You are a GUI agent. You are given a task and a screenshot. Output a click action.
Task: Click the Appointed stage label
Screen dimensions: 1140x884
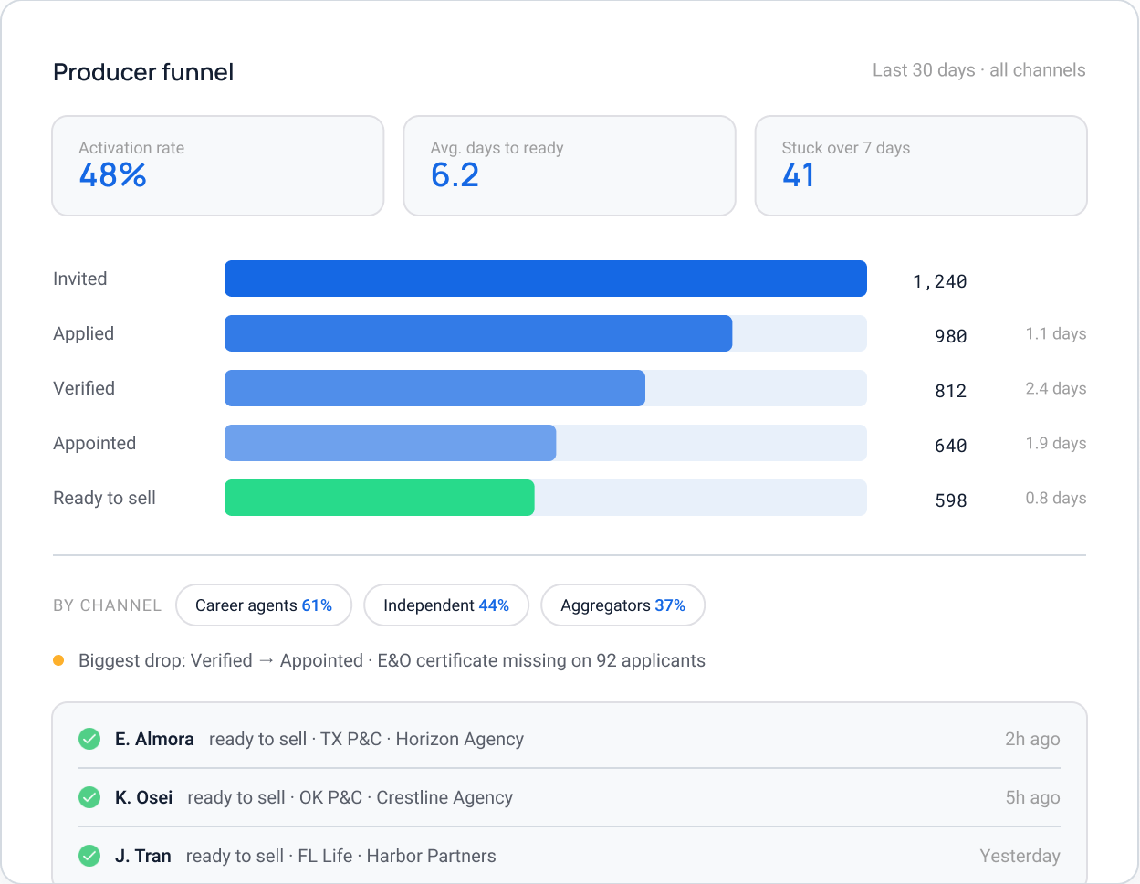coord(95,443)
